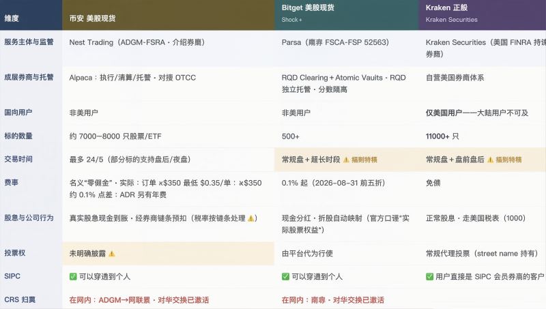Click '可以穿透到个人' in the 币安 column
This screenshot has height=309, width=546.
(104, 277)
